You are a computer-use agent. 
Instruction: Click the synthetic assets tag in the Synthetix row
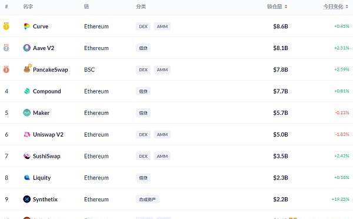(x=147, y=200)
